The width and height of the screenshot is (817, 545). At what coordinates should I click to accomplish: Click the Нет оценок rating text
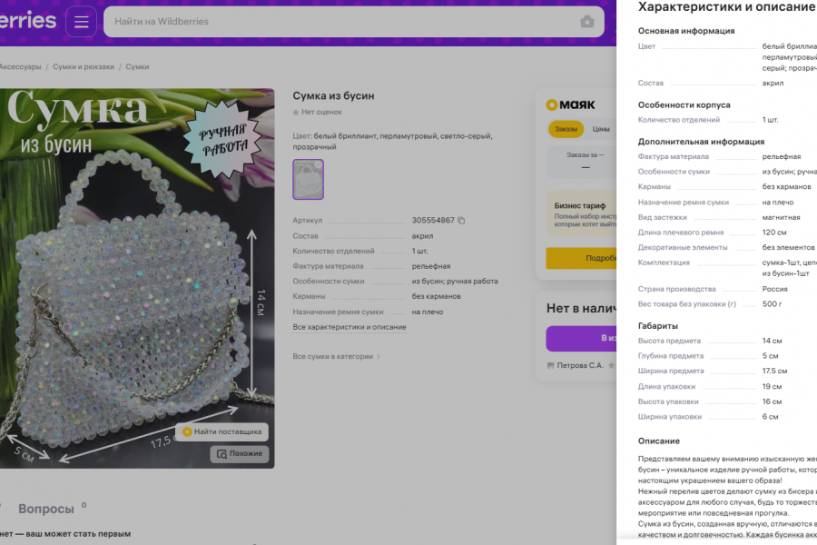coord(321,112)
